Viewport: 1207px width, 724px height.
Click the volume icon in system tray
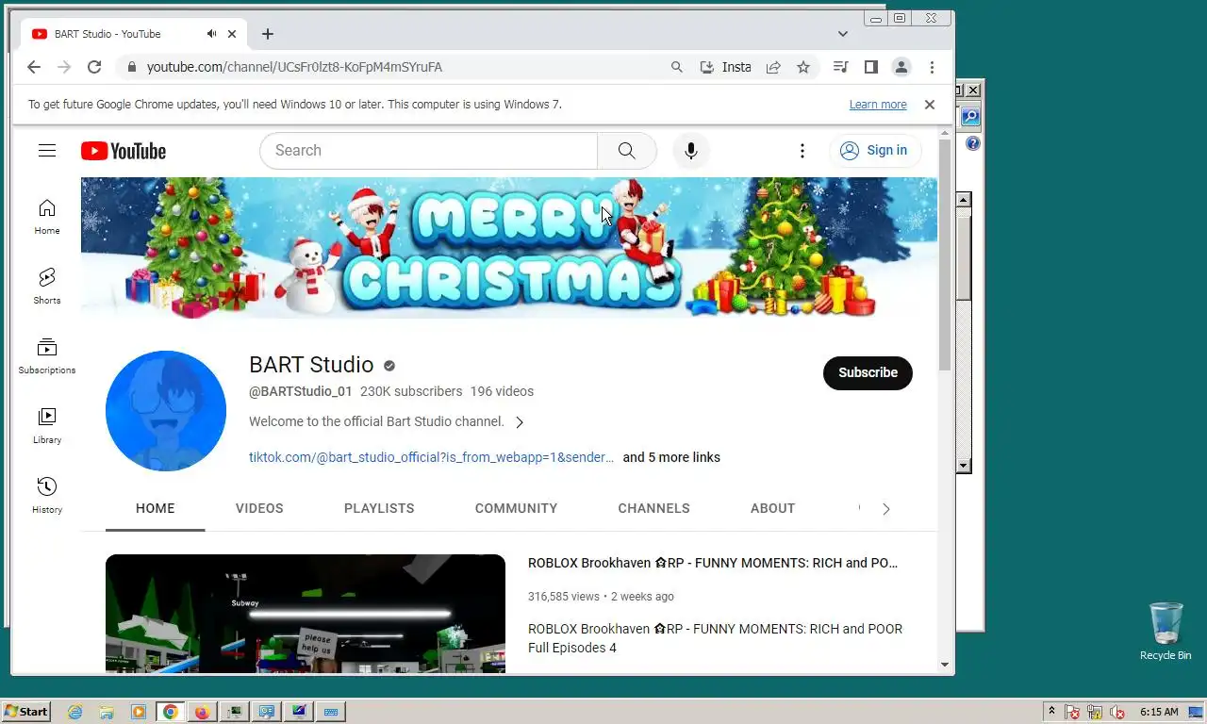point(1117,712)
